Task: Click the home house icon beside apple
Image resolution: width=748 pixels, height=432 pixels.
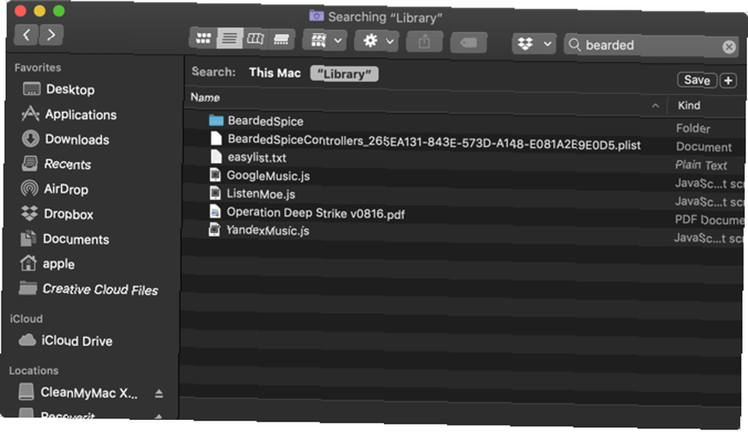Action: coord(28,263)
